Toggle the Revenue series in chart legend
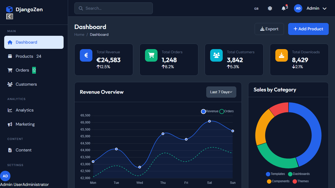Viewport: 335px width, 188px height. [203, 111]
